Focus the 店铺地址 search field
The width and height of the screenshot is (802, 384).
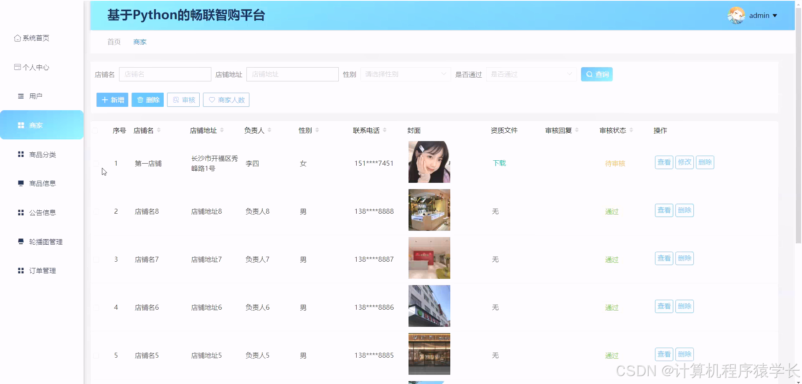[x=292, y=74]
